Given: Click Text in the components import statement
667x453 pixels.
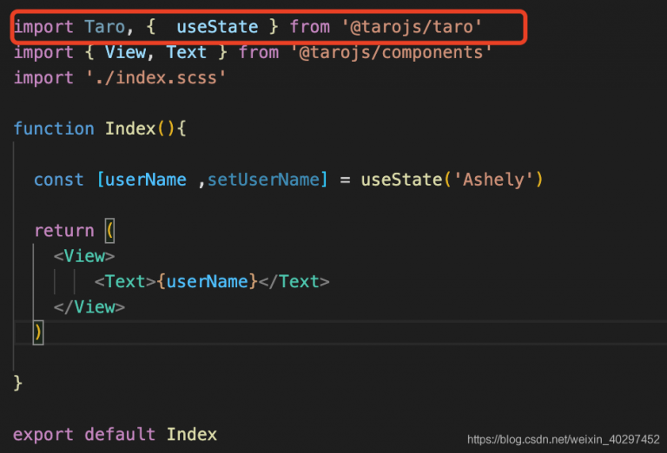Looking at the screenshot, I should (186, 53).
